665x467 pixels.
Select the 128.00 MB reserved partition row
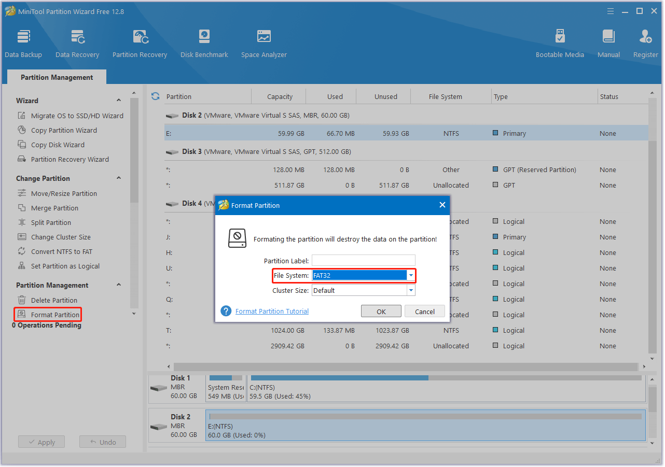tap(406, 169)
